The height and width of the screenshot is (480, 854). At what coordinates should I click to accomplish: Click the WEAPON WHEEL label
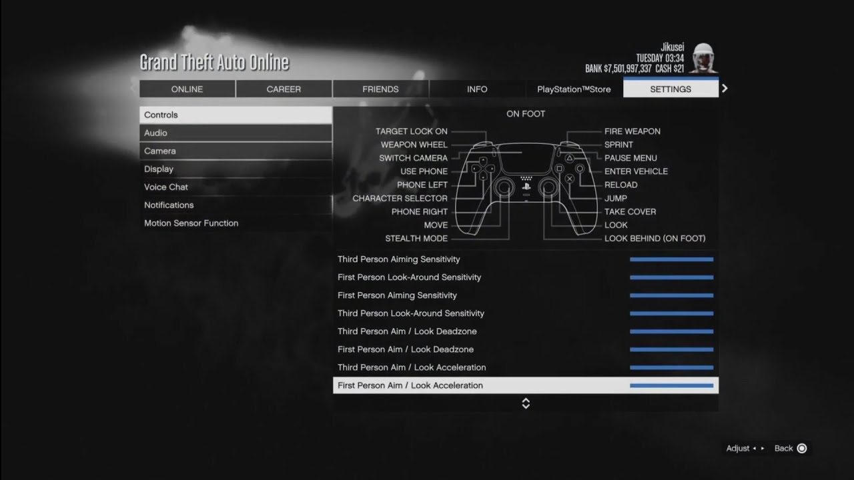click(x=414, y=145)
